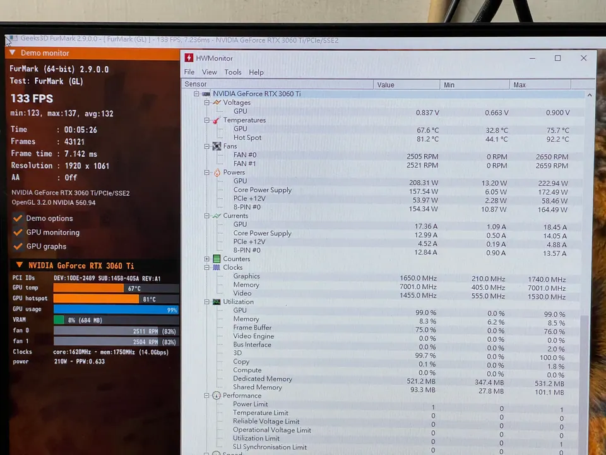Viewport: 606px width, 455px height.
Task: Click the scrollbar up arrow in HWMonitor
Action: 590,95
